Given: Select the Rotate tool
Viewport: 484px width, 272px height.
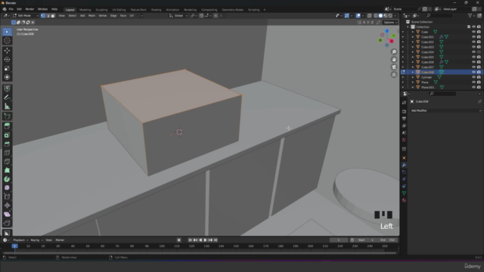Looking at the screenshot, I should pos(7,60).
